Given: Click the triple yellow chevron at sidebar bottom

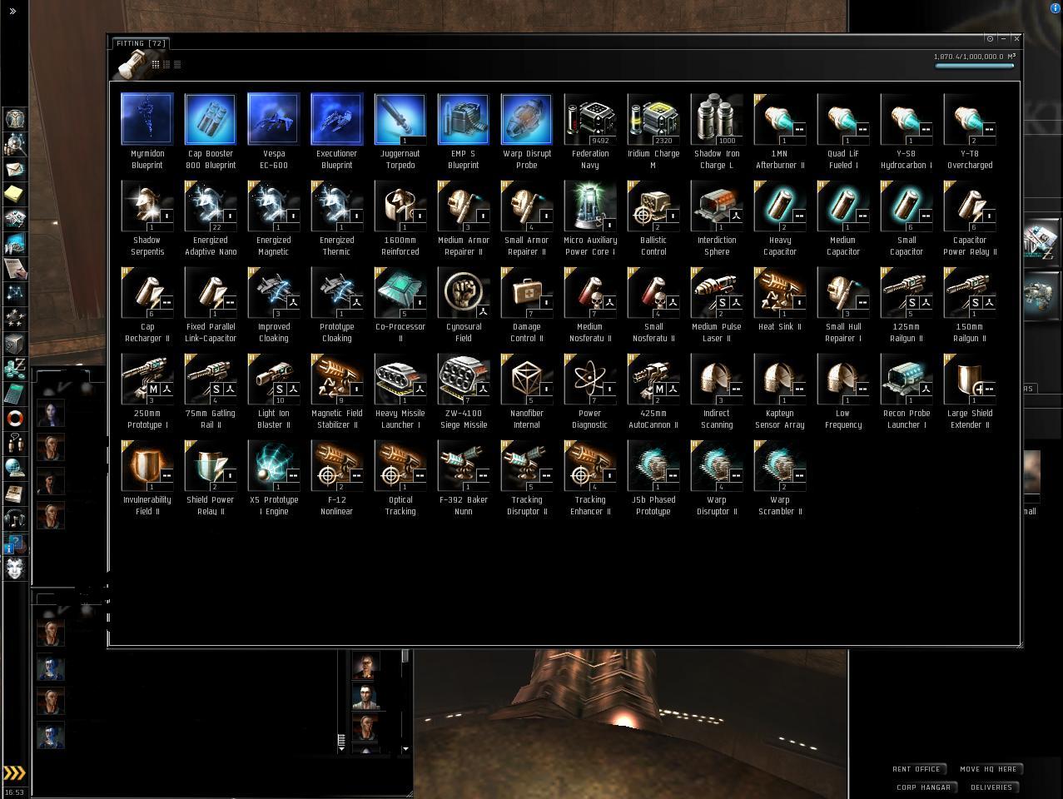Looking at the screenshot, I should (x=14, y=773).
